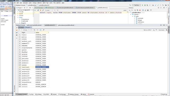Refresh the Database panel
170x96 pixels.
(135, 10)
